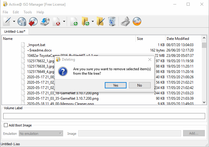Click date 17/05/20 21:03:39
This screenshot has width=209, height=147.
tap(180, 98)
